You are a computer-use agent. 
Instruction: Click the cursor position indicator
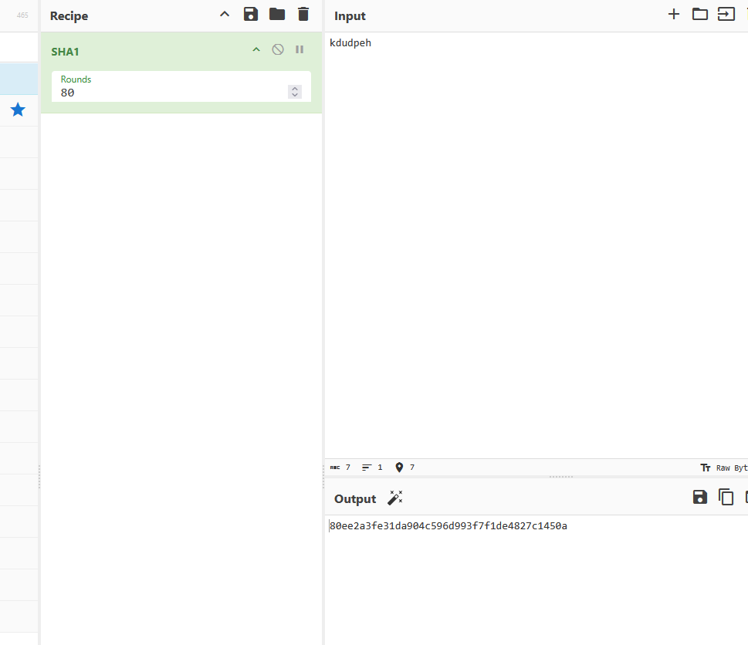click(405, 468)
